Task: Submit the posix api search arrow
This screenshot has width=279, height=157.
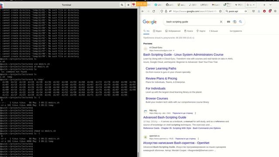Action: pos(245,11)
